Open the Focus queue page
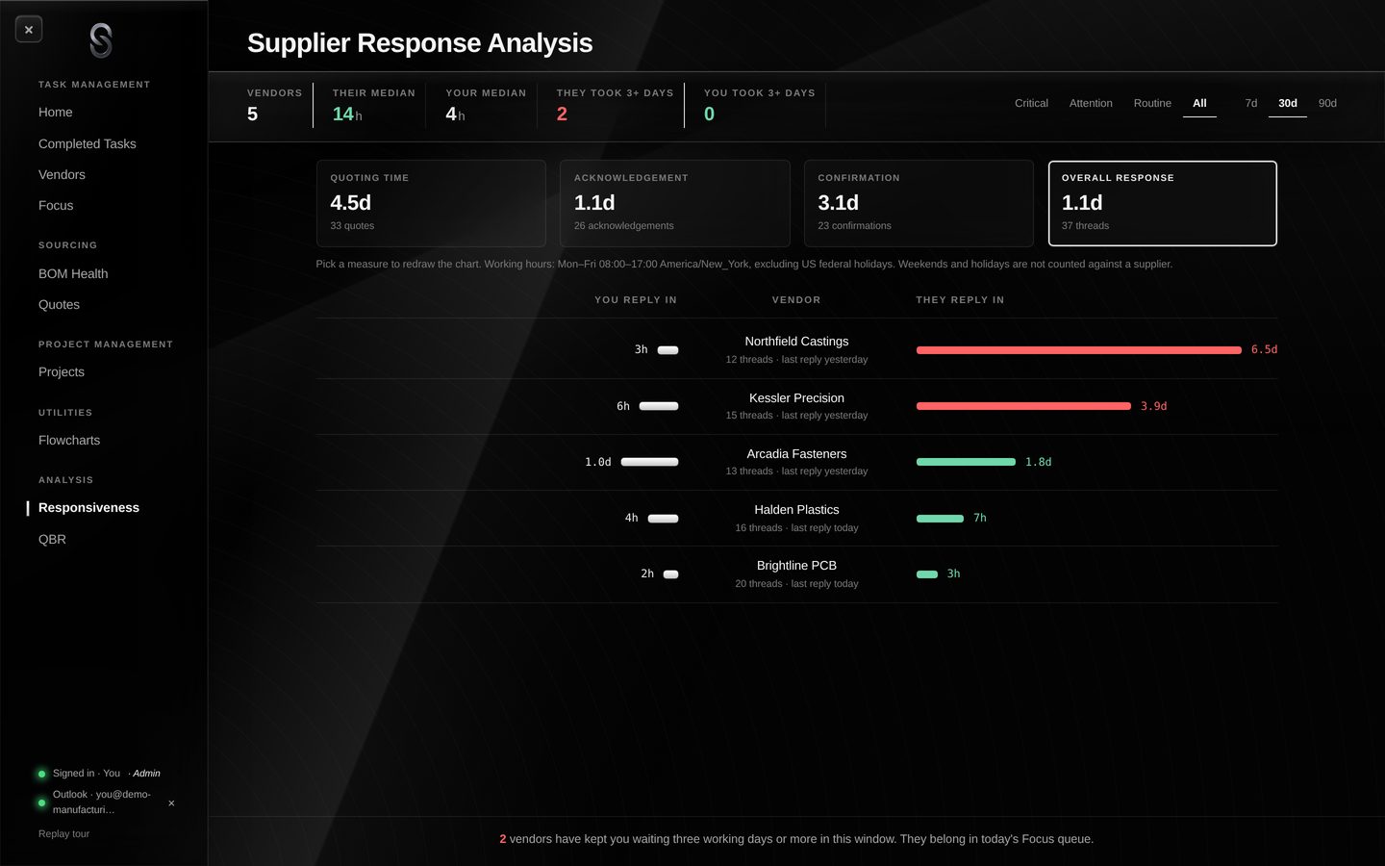 [56, 205]
